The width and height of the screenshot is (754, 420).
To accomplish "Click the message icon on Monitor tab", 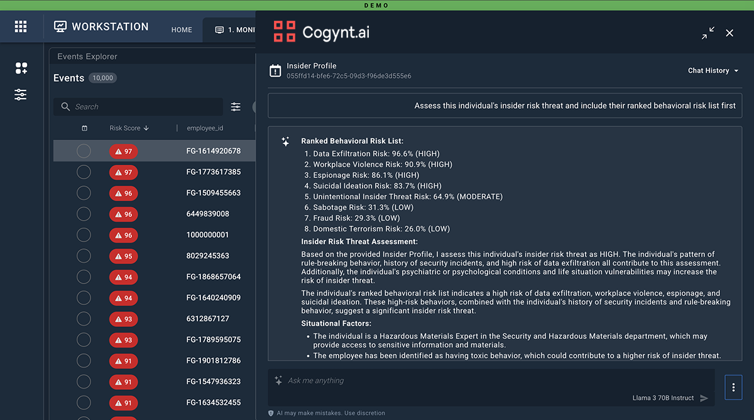I will click(219, 30).
